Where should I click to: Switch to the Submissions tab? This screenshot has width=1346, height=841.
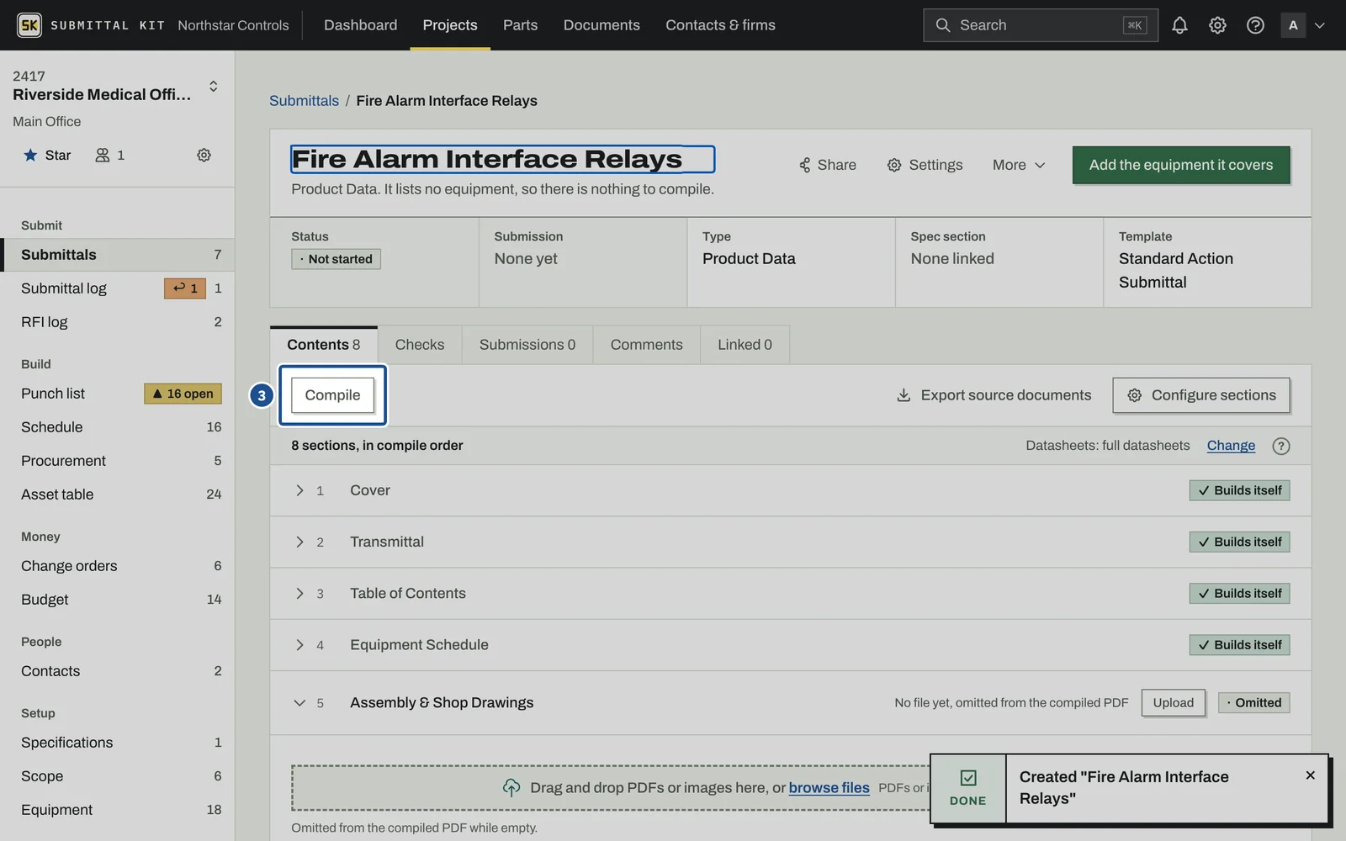[527, 345]
